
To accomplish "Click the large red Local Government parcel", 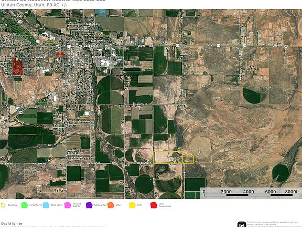I will click(x=18, y=66).
